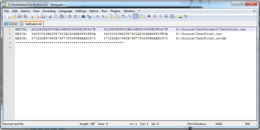The width and height of the screenshot is (260, 130).
Task: Start macro recording with the red dot
Action: click(149, 16)
